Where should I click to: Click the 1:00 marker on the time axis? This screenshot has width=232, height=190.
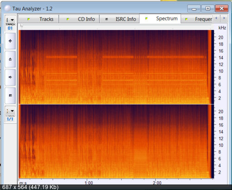click(x=89, y=183)
